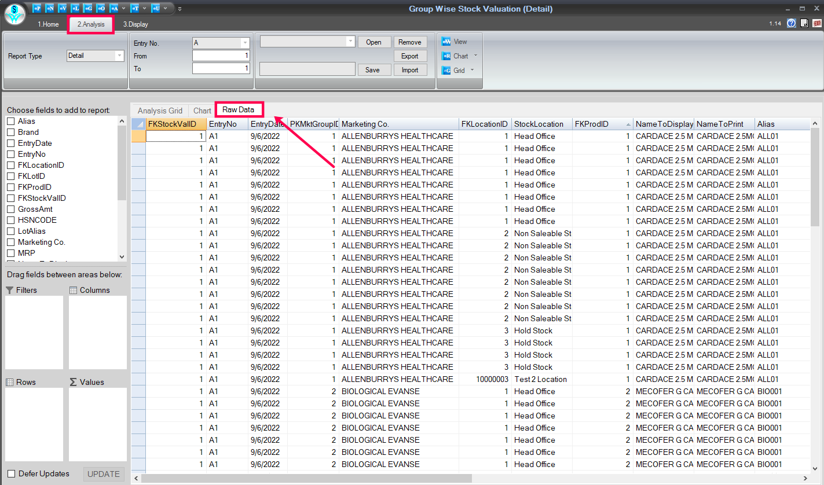Click the Export button
This screenshot has width=824, height=485.
coord(410,56)
